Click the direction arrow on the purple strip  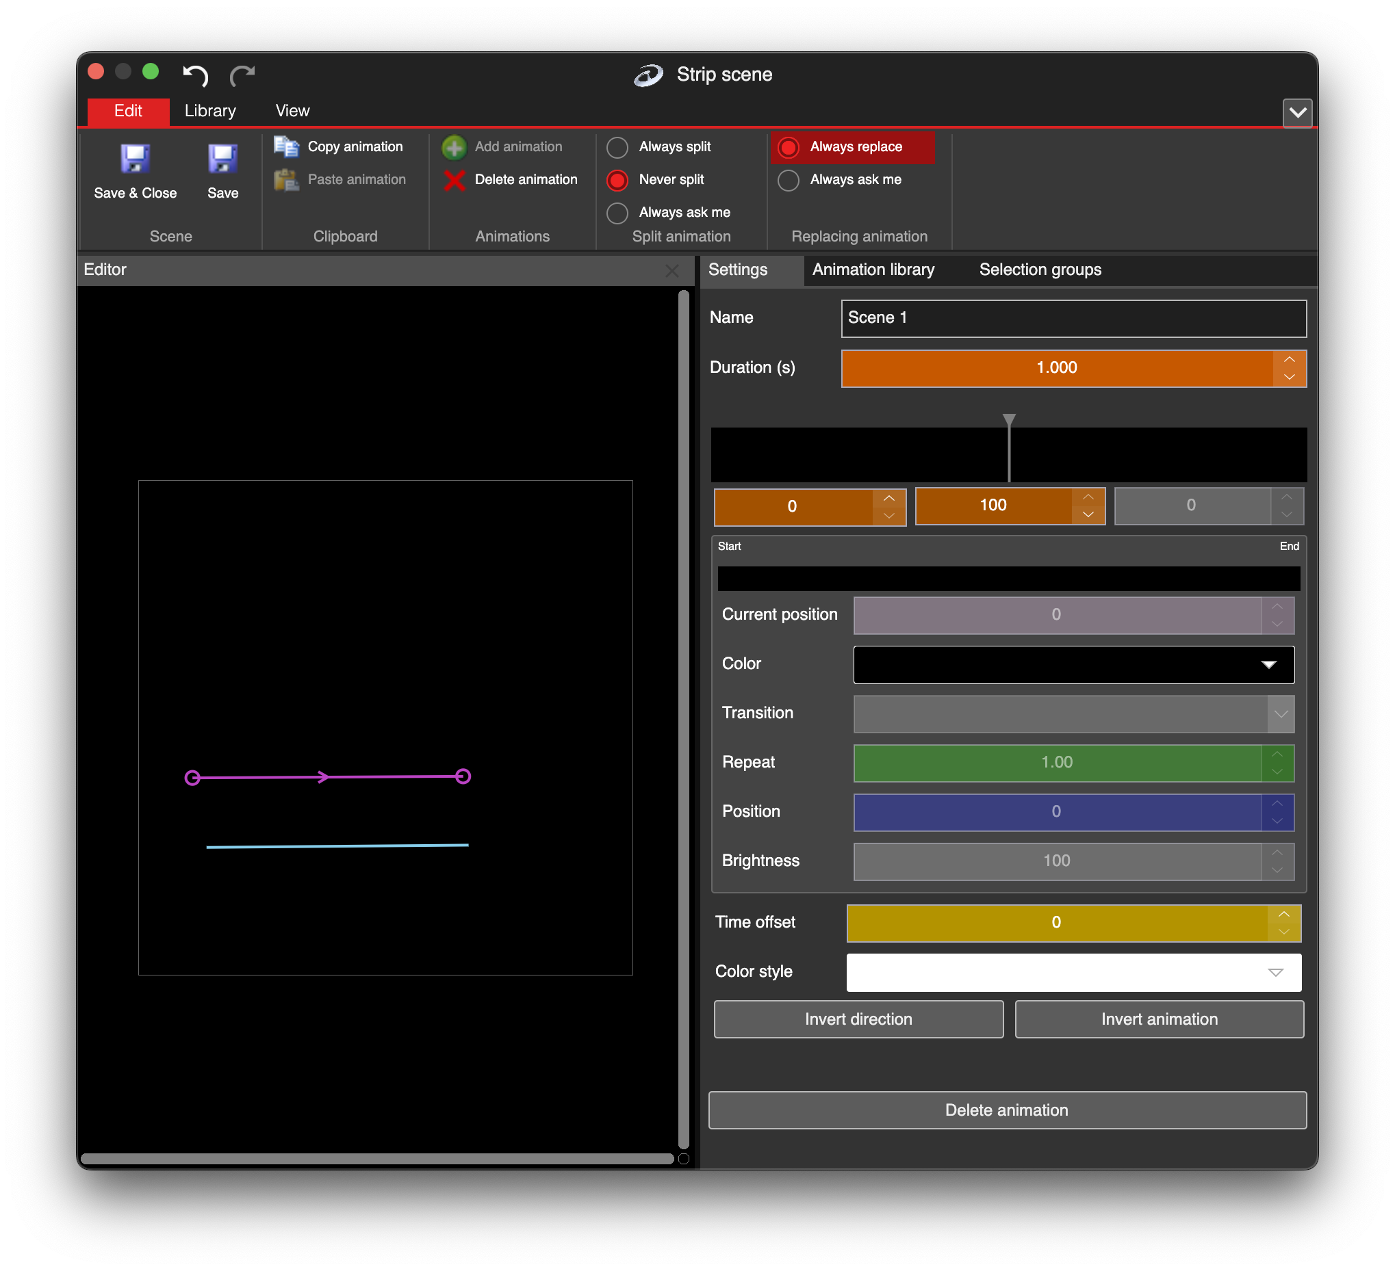click(x=322, y=777)
